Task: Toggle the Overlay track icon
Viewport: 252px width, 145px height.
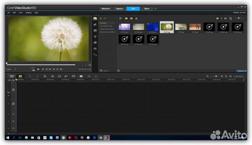Action: pos(13,104)
